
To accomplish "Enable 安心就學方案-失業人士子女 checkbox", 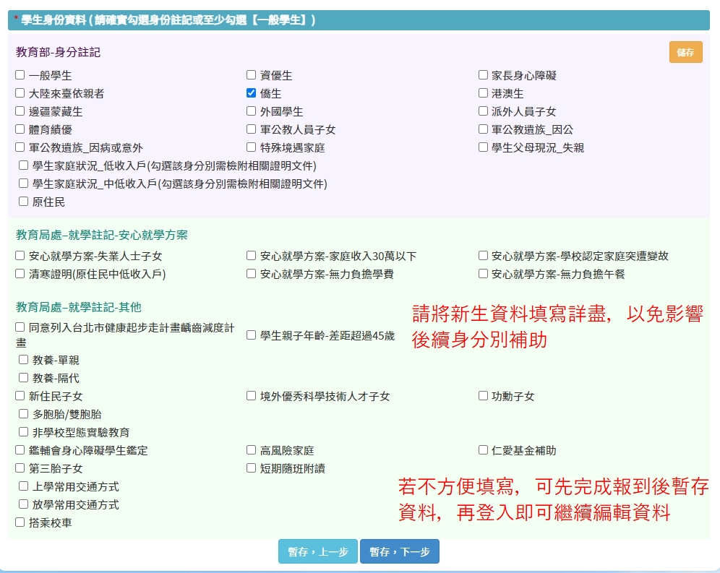I will [20, 256].
